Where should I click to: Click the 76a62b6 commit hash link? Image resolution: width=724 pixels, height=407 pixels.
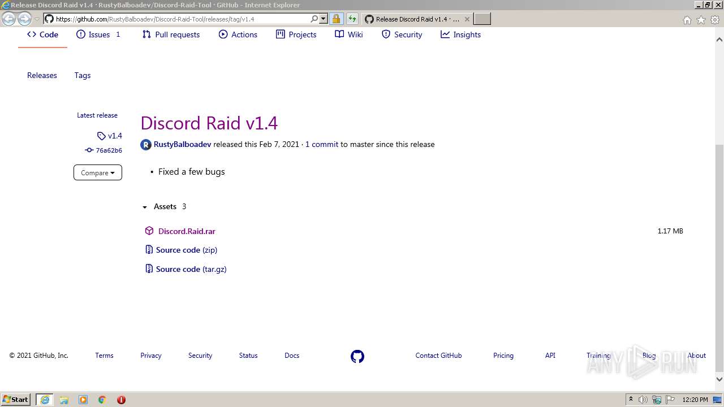coord(109,150)
